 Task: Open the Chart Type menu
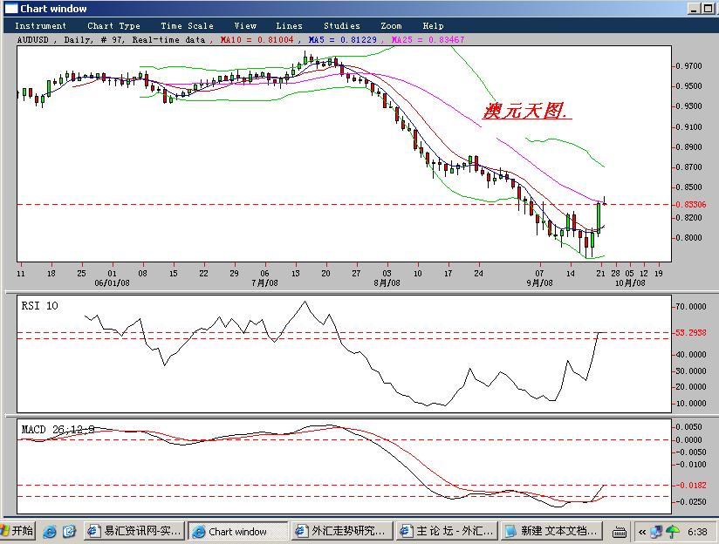coord(113,26)
